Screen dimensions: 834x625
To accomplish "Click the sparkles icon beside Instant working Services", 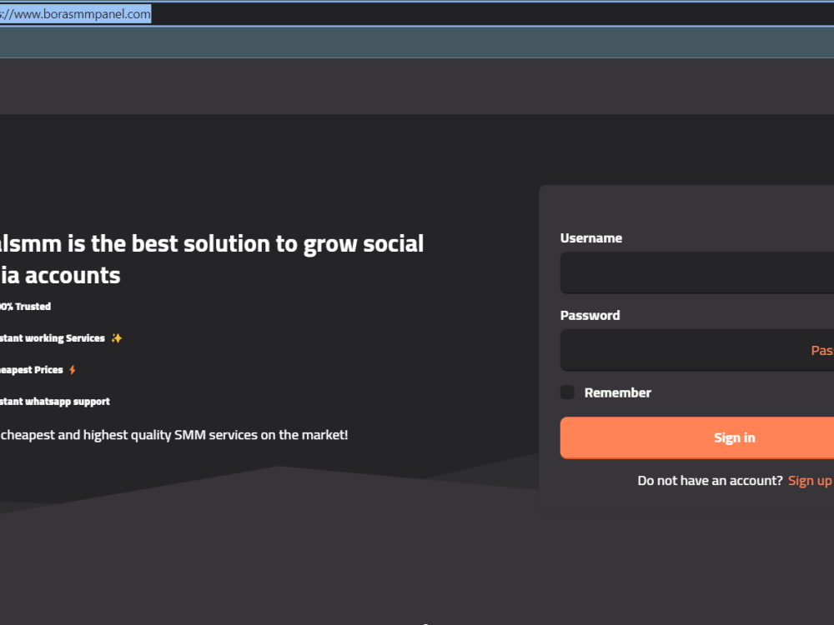I will point(116,337).
